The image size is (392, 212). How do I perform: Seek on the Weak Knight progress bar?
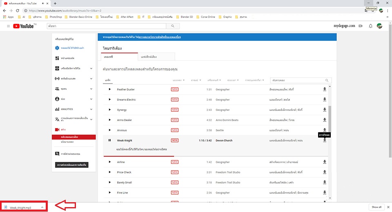(216, 156)
